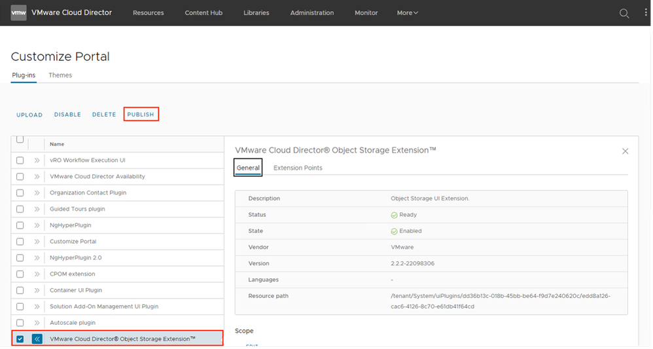Viewport: 653px width, 349px height.
Task: Click the PUBLISH button
Action: 141,115
